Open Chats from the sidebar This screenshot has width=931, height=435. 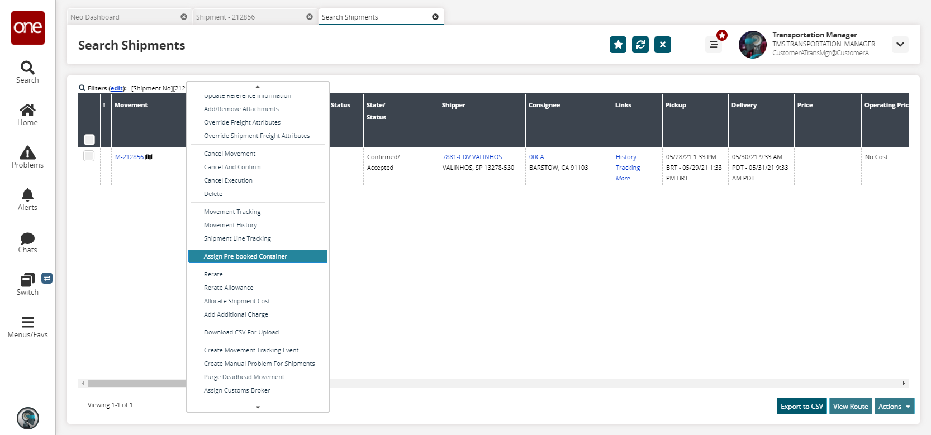[x=27, y=238]
